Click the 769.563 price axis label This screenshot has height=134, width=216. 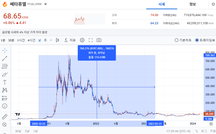pyautogui.click(x=210, y=55)
